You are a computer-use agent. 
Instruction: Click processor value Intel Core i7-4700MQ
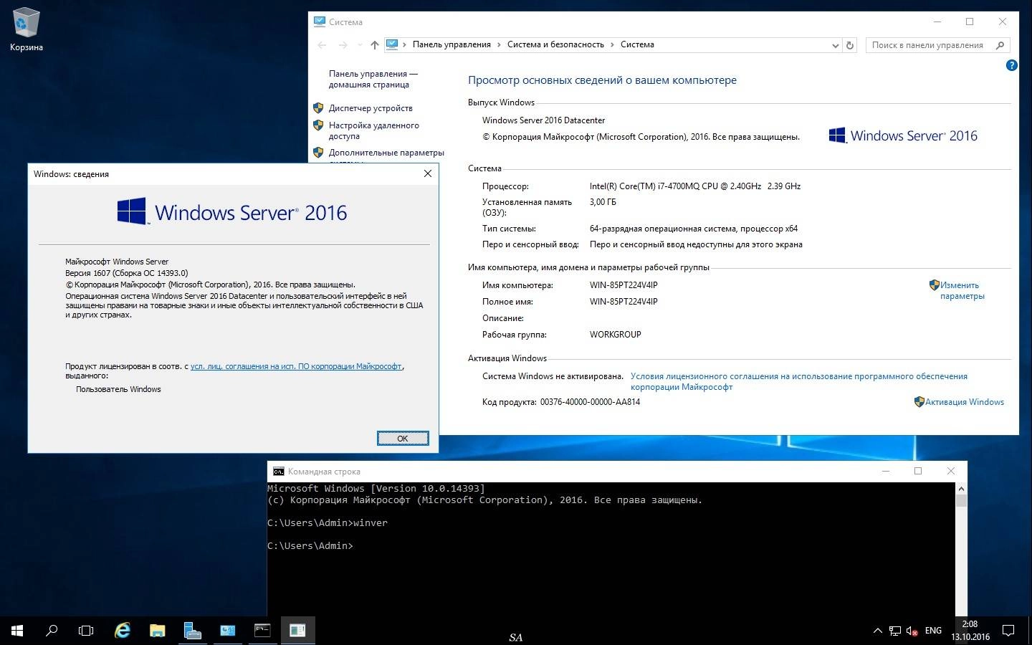695,186
